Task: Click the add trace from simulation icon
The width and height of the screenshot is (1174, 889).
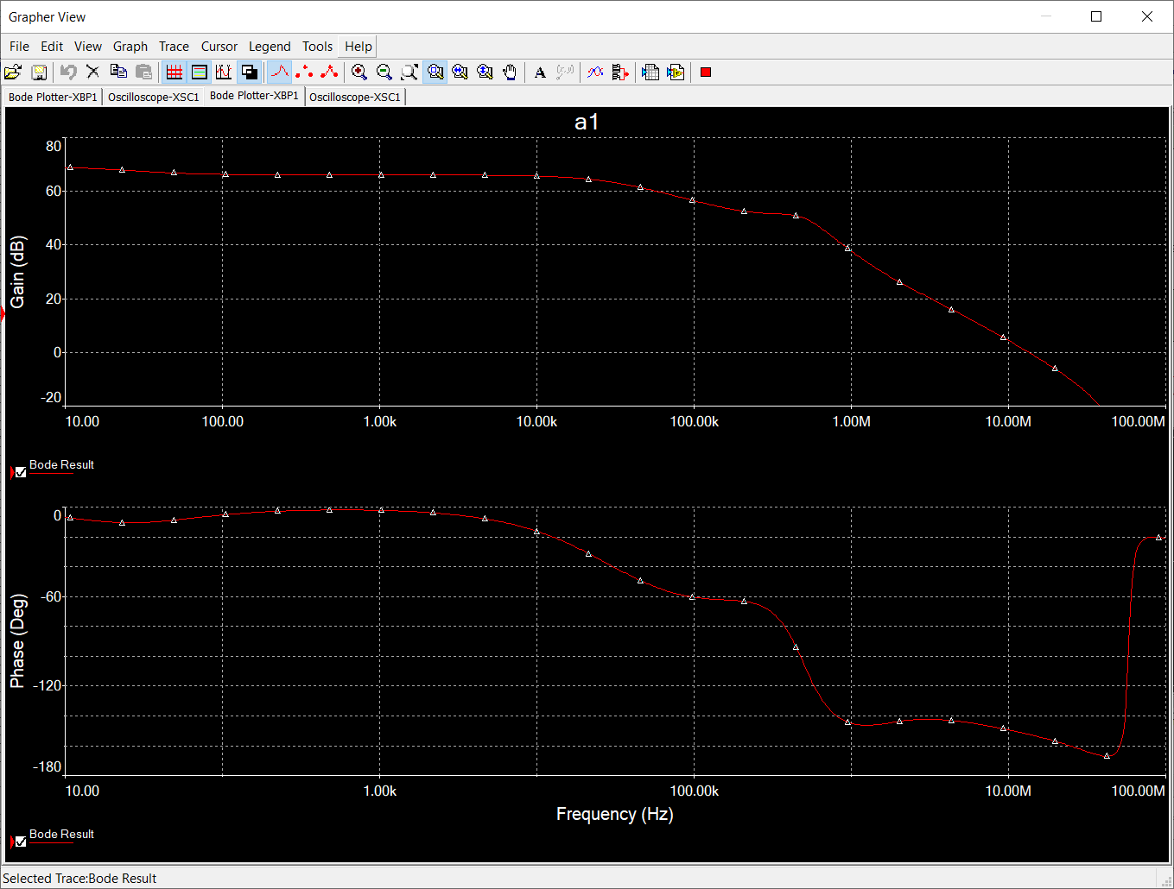Action: (x=620, y=73)
